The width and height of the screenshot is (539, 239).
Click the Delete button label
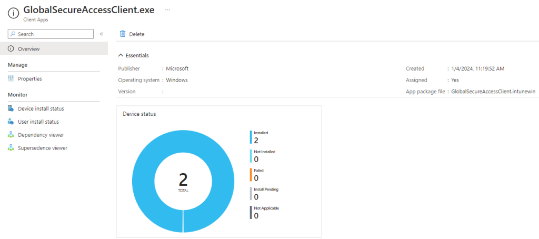click(137, 34)
